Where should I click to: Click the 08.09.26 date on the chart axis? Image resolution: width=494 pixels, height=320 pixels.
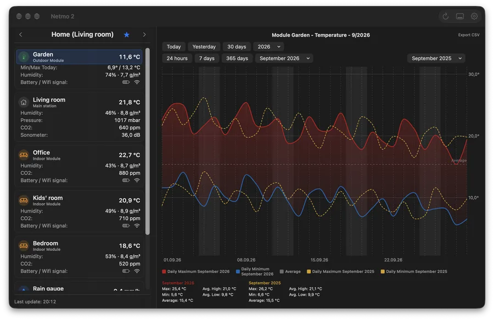[x=246, y=260]
